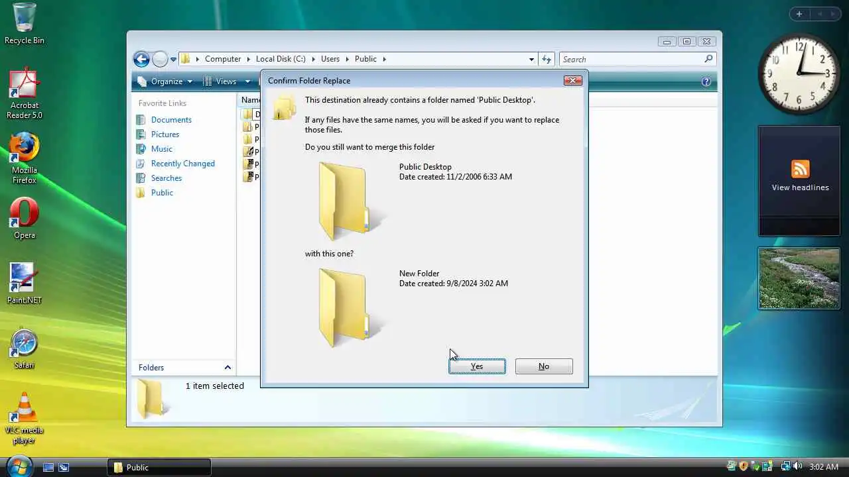Click the volume speaker tray icon
Viewport: 849px width, 477px height.
point(797,466)
